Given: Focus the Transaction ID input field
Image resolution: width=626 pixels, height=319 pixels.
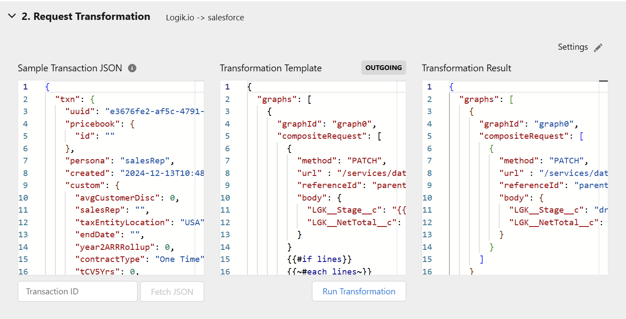Looking at the screenshot, I should [77, 291].
